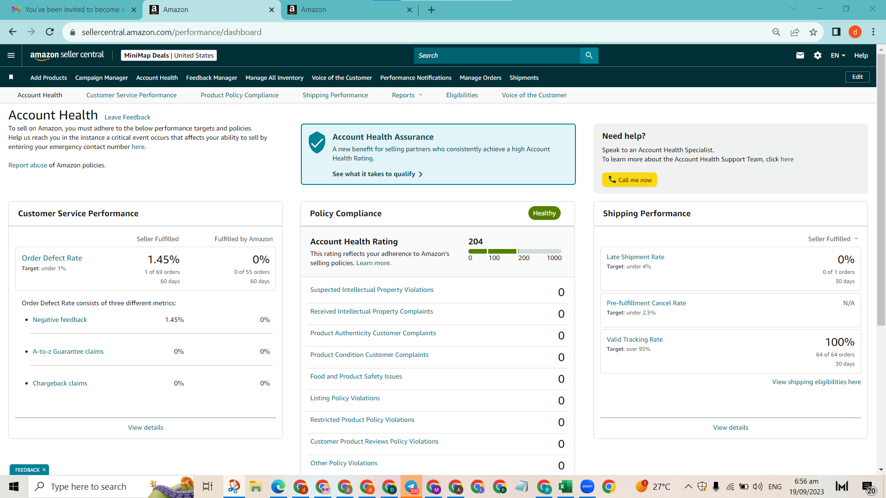Open the notification center icon

click(x=868, y=486)
